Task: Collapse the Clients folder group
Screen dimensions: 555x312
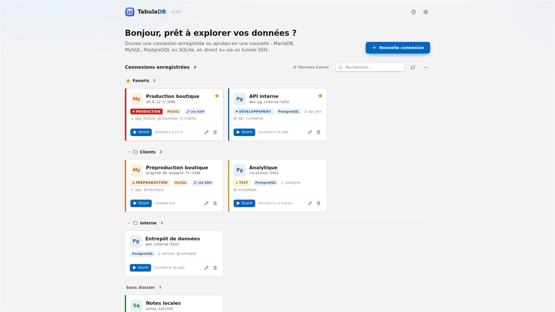Action: tap(129, 152)
